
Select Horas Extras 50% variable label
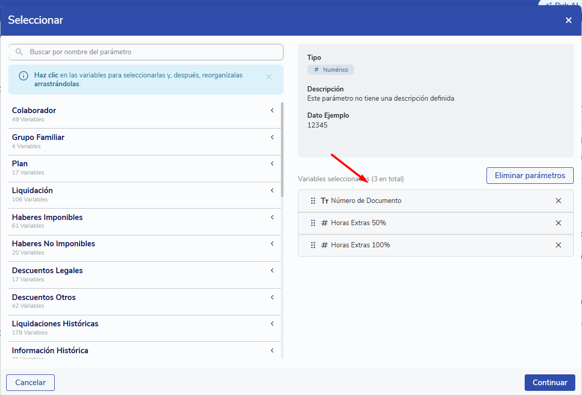(358, 223)
